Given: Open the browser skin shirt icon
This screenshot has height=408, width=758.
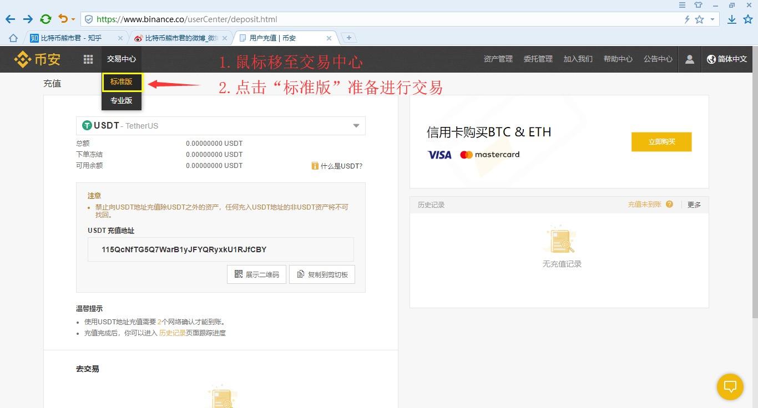Looking at the screenshot, I should (699, 5).
